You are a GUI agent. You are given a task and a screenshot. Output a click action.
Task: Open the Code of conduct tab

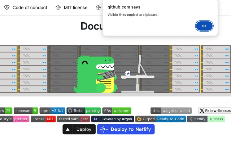[26, 8]
